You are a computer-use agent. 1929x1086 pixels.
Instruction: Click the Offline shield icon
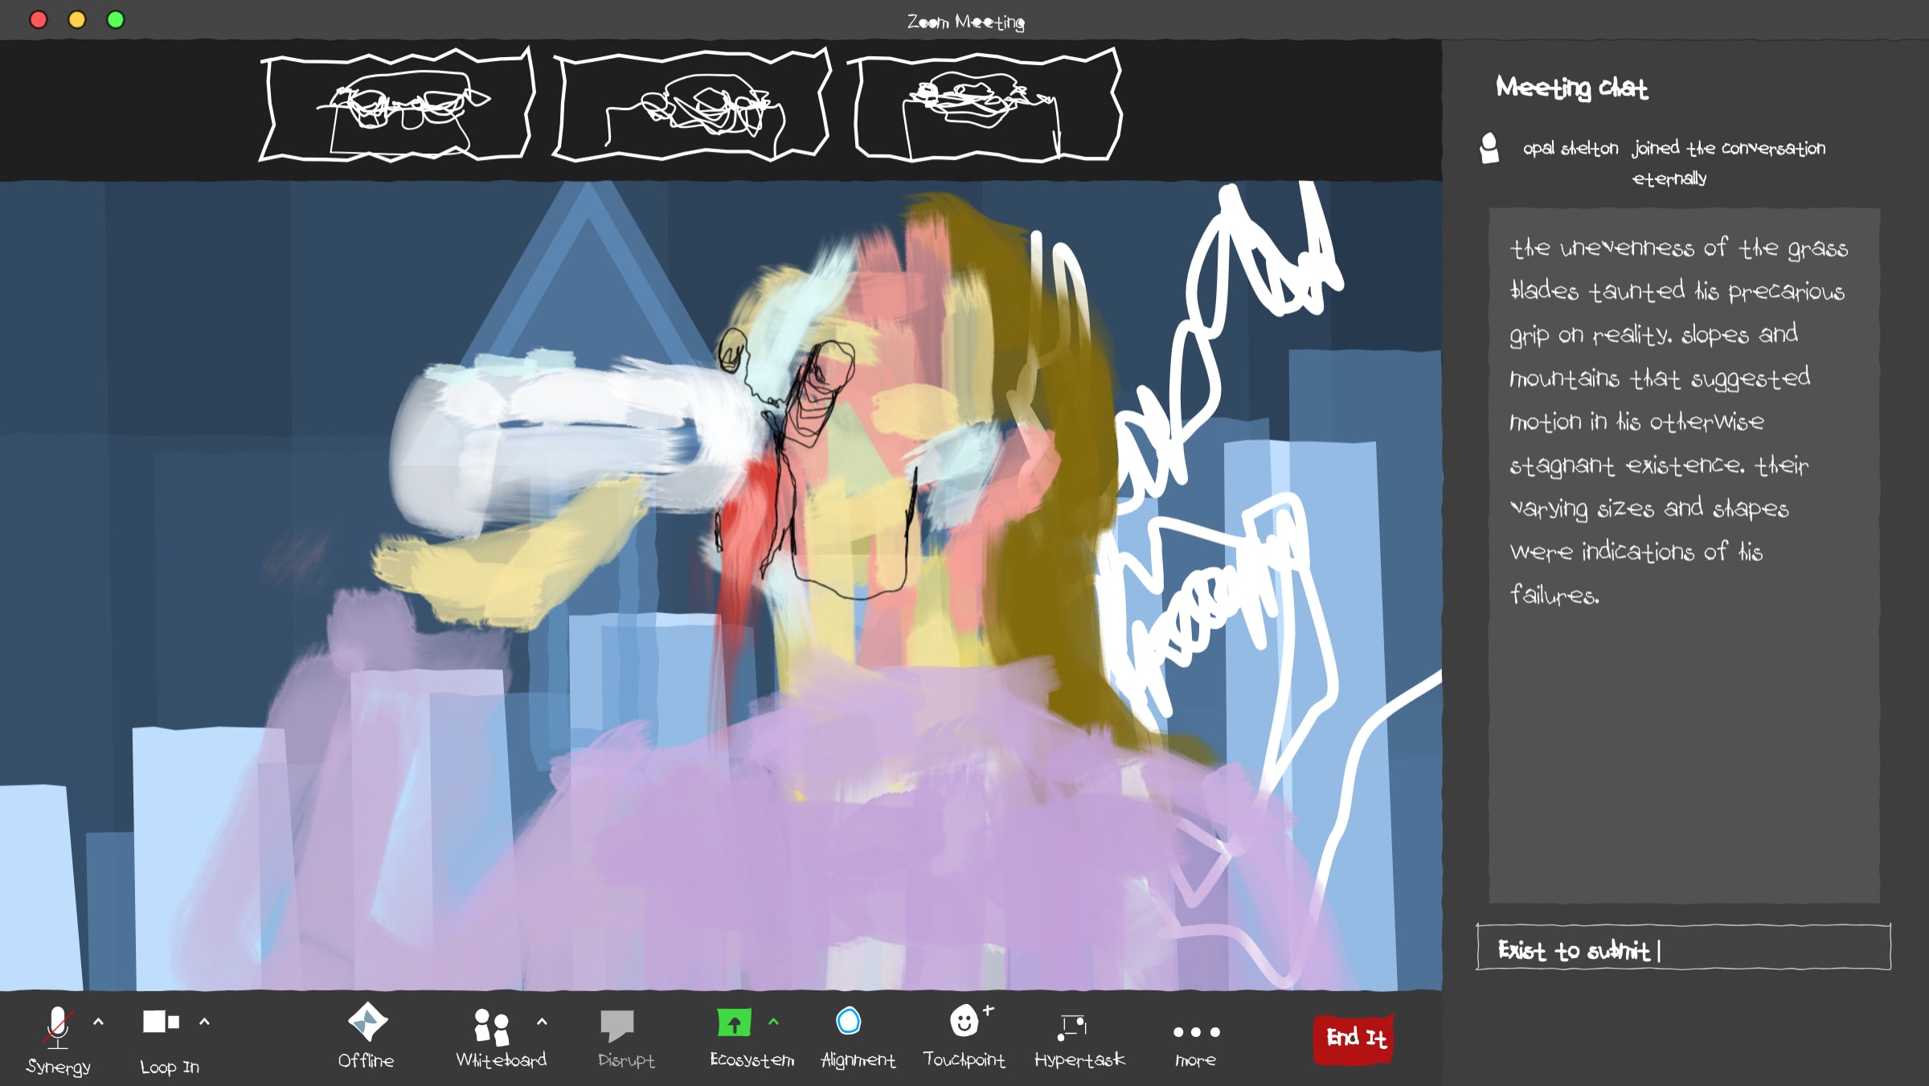point(367,1022)
